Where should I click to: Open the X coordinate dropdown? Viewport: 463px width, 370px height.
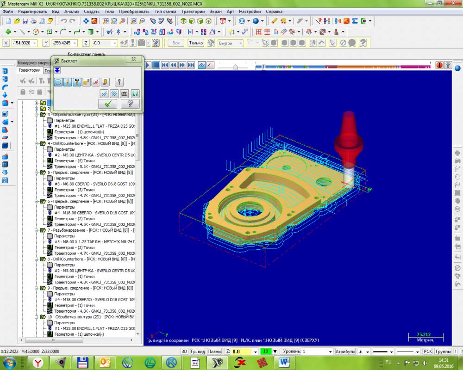35,43
